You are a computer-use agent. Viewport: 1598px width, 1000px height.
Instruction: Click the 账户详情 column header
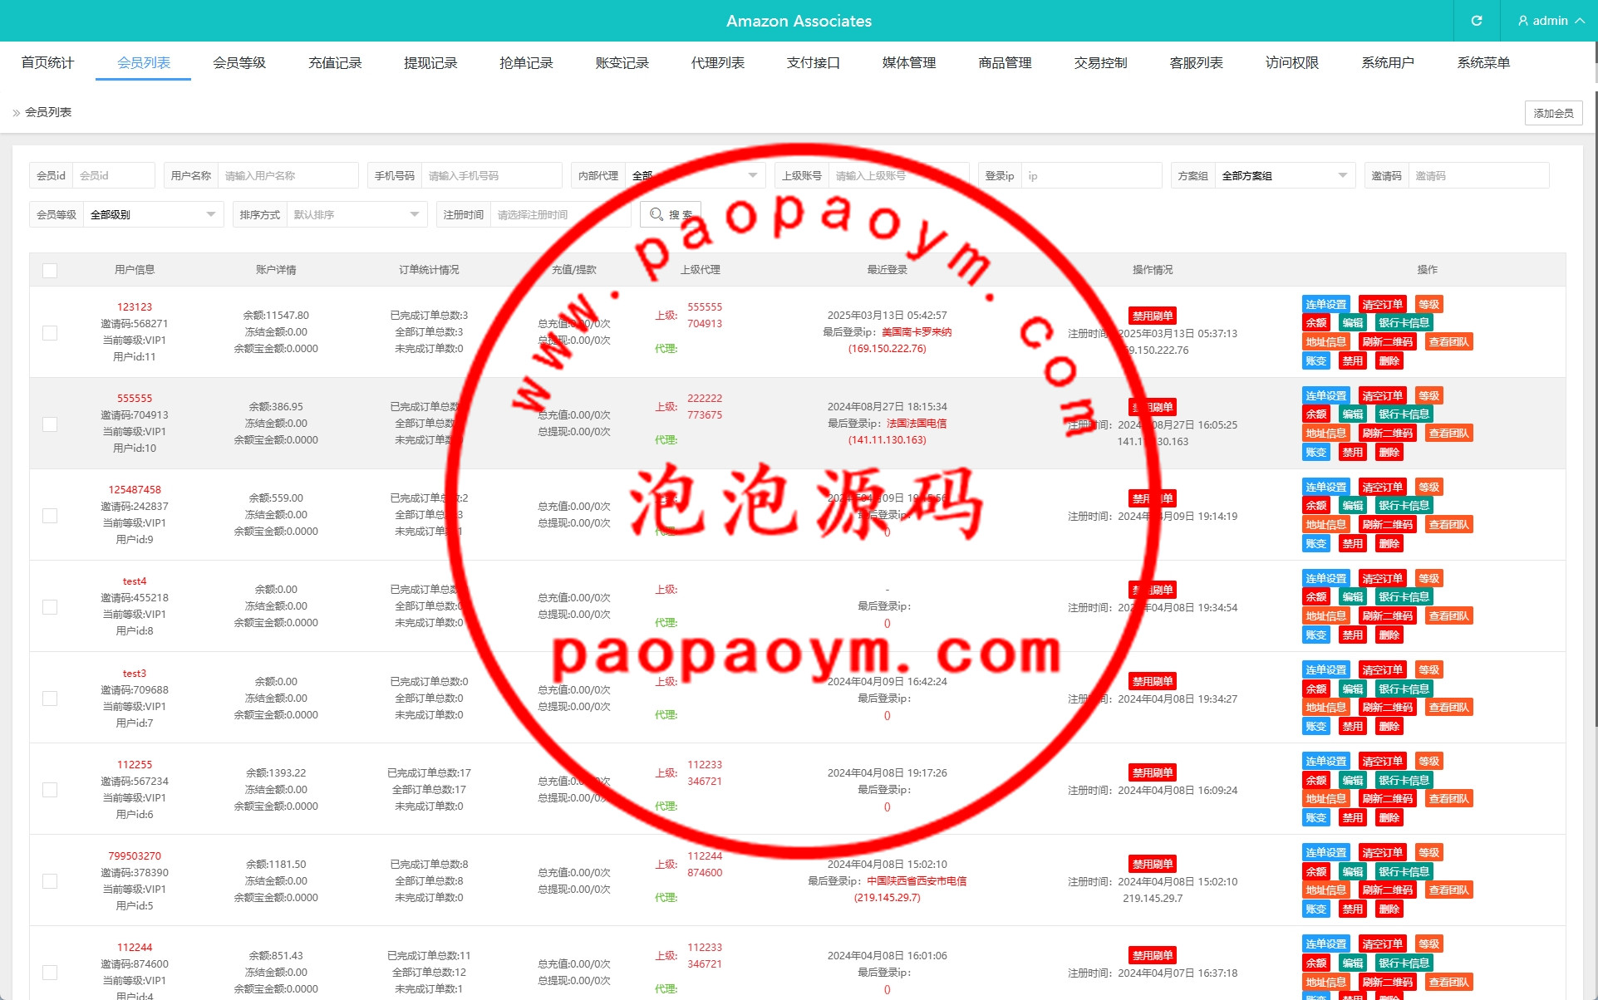coord(276,269)
